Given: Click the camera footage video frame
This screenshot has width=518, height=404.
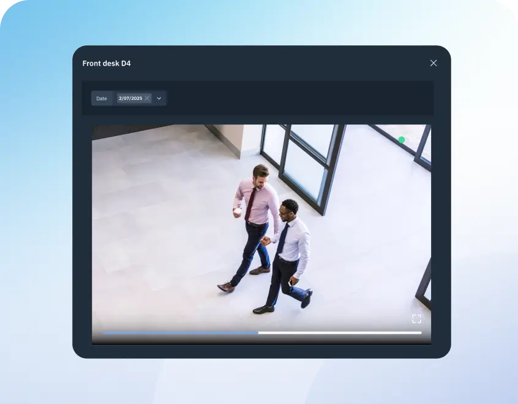Looking at the screenshot, I should point(261,234).
